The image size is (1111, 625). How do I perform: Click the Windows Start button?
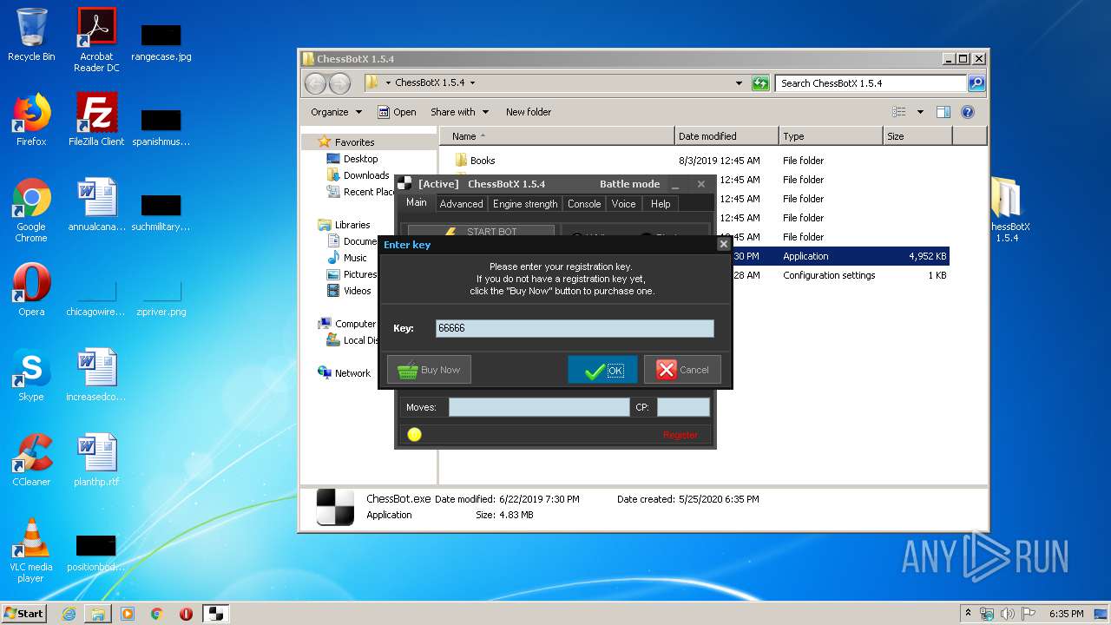pyautogui.click(x=23, y=613)
